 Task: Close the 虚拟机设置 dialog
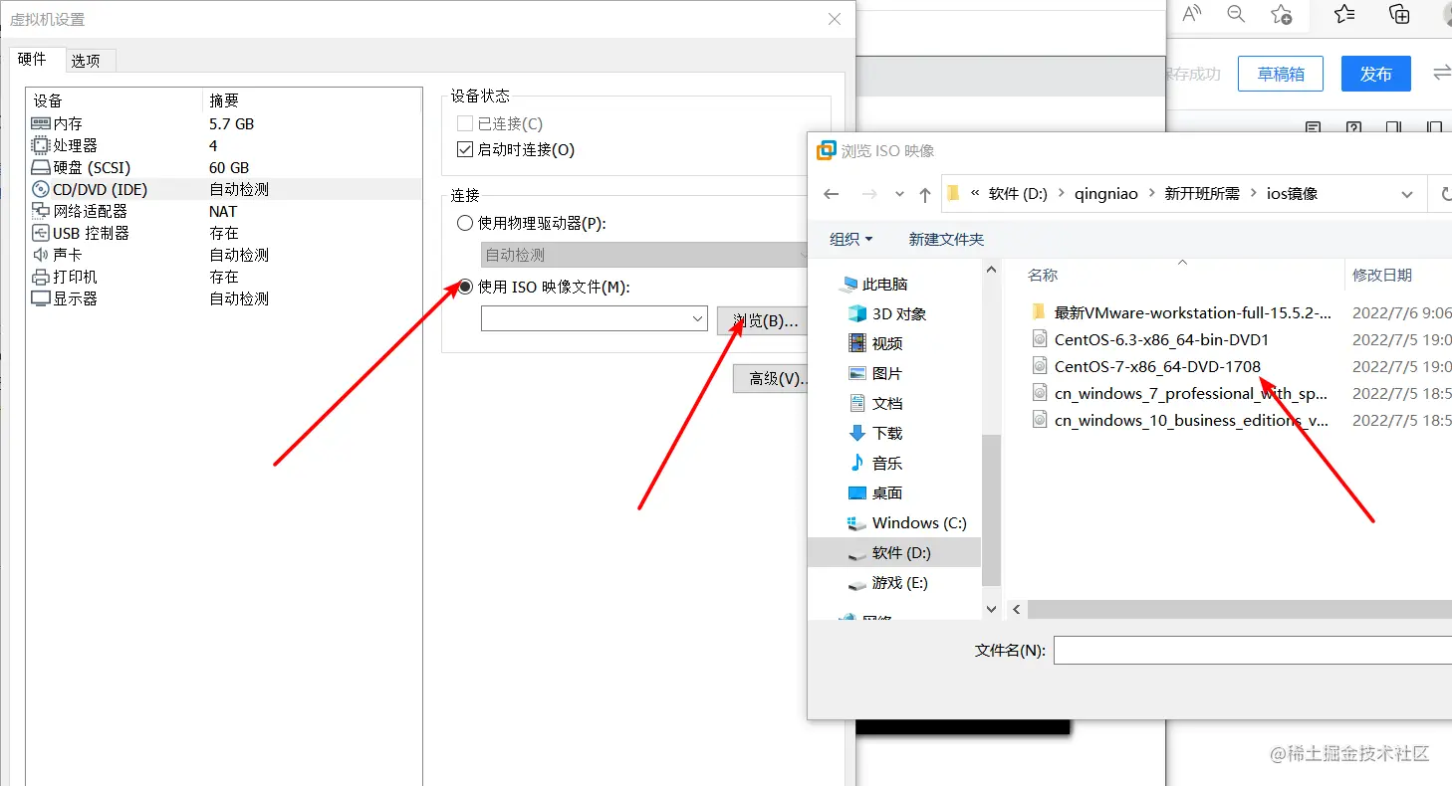click(x=835, y=19)
